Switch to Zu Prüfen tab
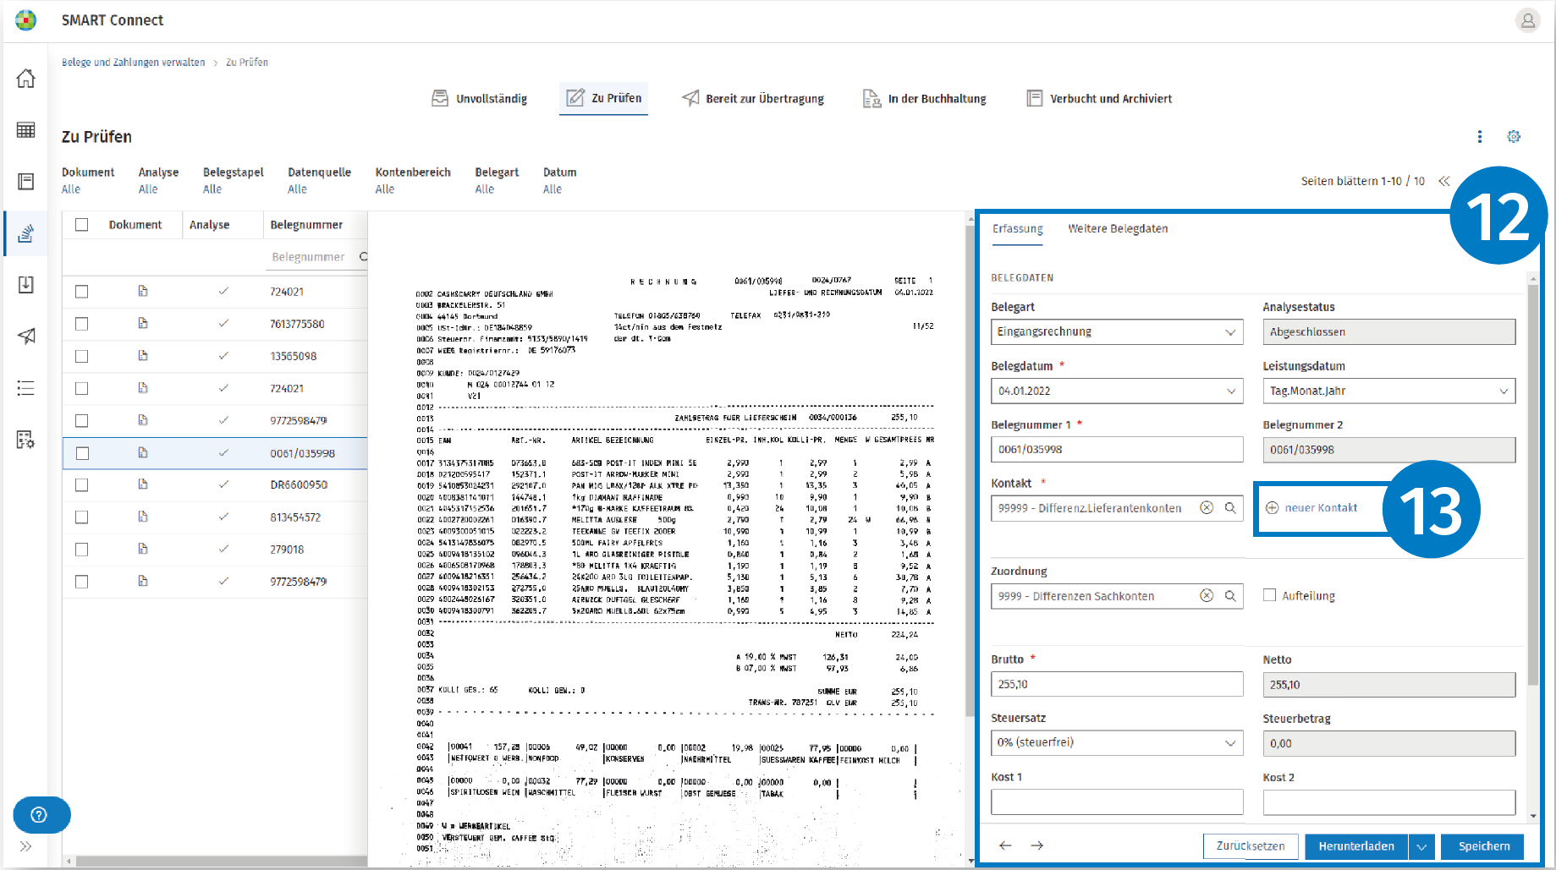 click(604, 98)
